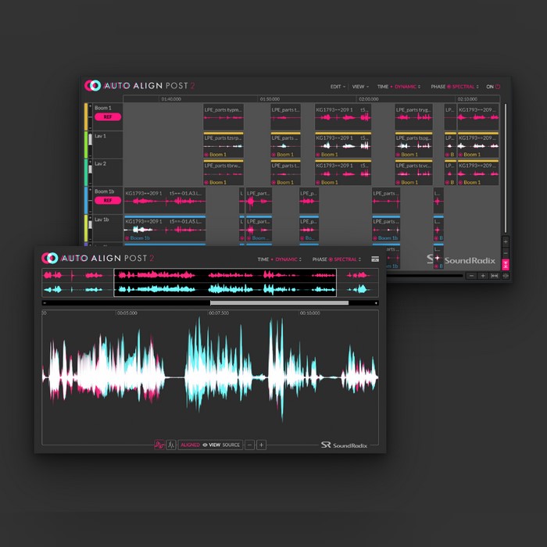Switch view to SOURCE audio

click(x=231, y=445)
